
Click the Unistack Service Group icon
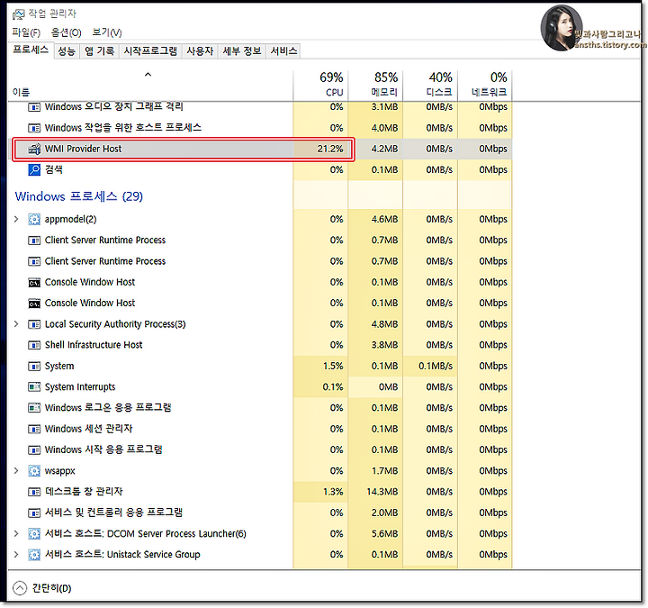34,555
